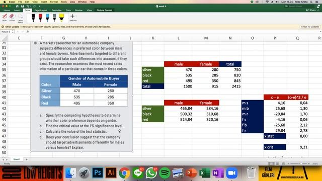Open PowerPoint from the Dock
Viewport: 322px width, 181px height.
(191, 173)
